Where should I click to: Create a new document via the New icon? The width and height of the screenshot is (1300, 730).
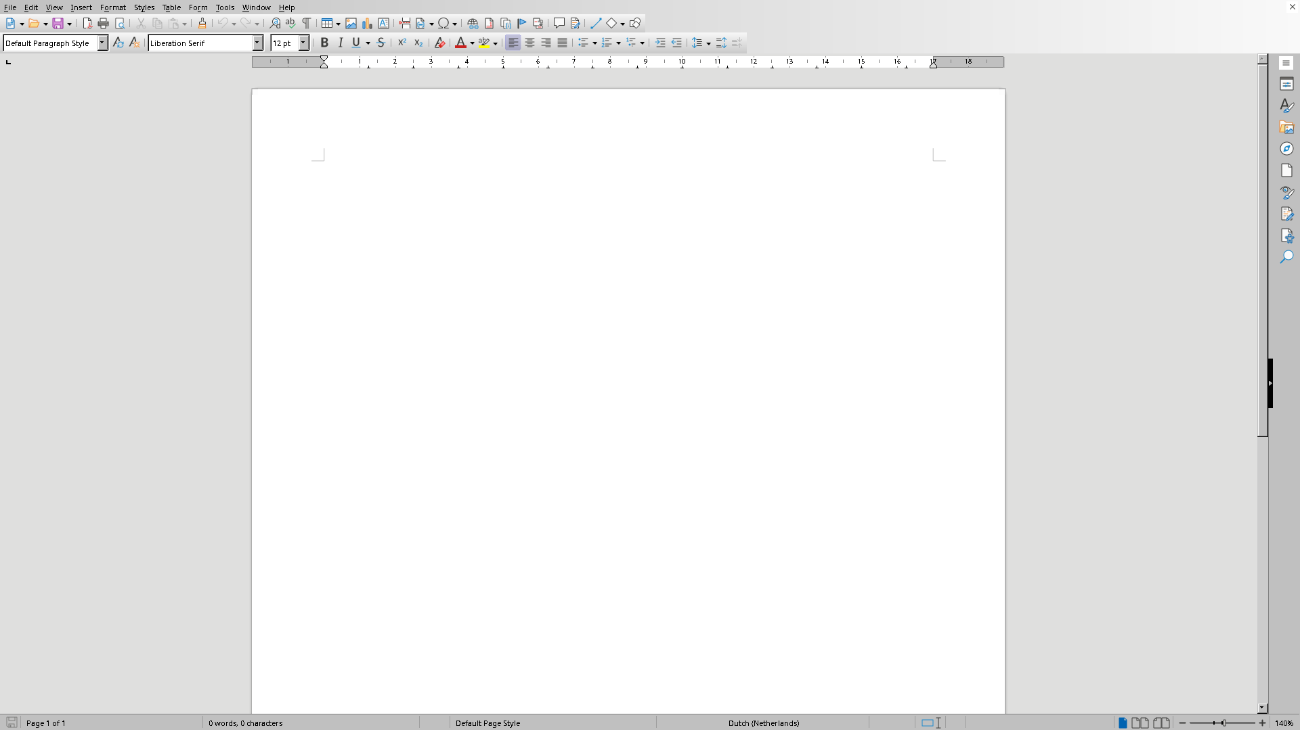click(x=10, y=24)
